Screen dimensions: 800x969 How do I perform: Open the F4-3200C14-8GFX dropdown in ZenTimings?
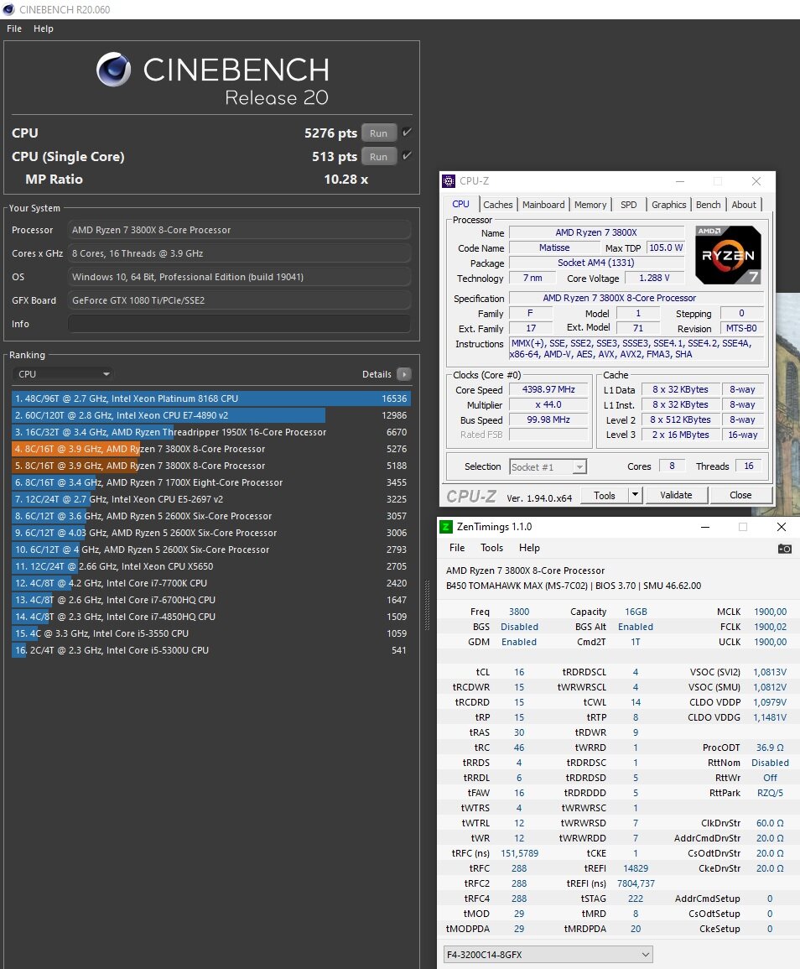pos(548,954)
